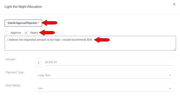Image resolution: width=180 pixels, height=96 pixels.
Task: Click the Approve label text
Action: click(16, 33)
